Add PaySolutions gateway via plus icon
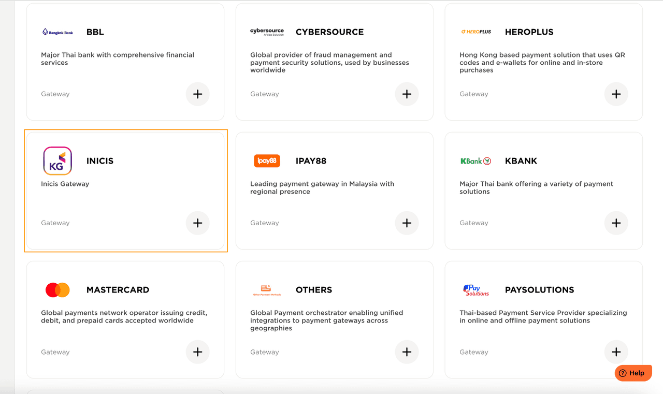This screenshot has width=663, height=394. (x=616, y=352)
